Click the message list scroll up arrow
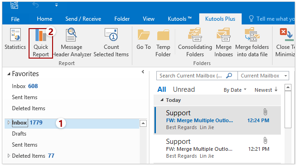This screenshot has height=166, width=297. tap(288, 88)
